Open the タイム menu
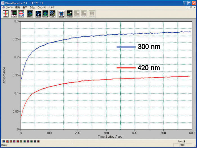Image resolution: width=197 pixels, height=148 pixels. (32, 7)
